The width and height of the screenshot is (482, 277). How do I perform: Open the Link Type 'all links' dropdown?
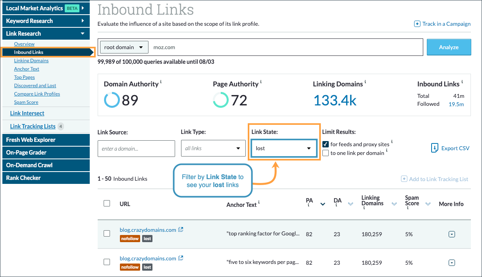click(x=213, y=148)
